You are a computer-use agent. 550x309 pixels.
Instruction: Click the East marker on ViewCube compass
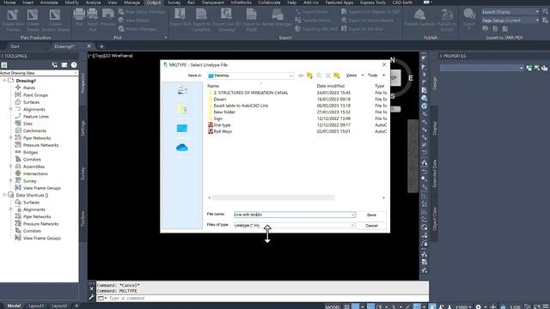411,78
